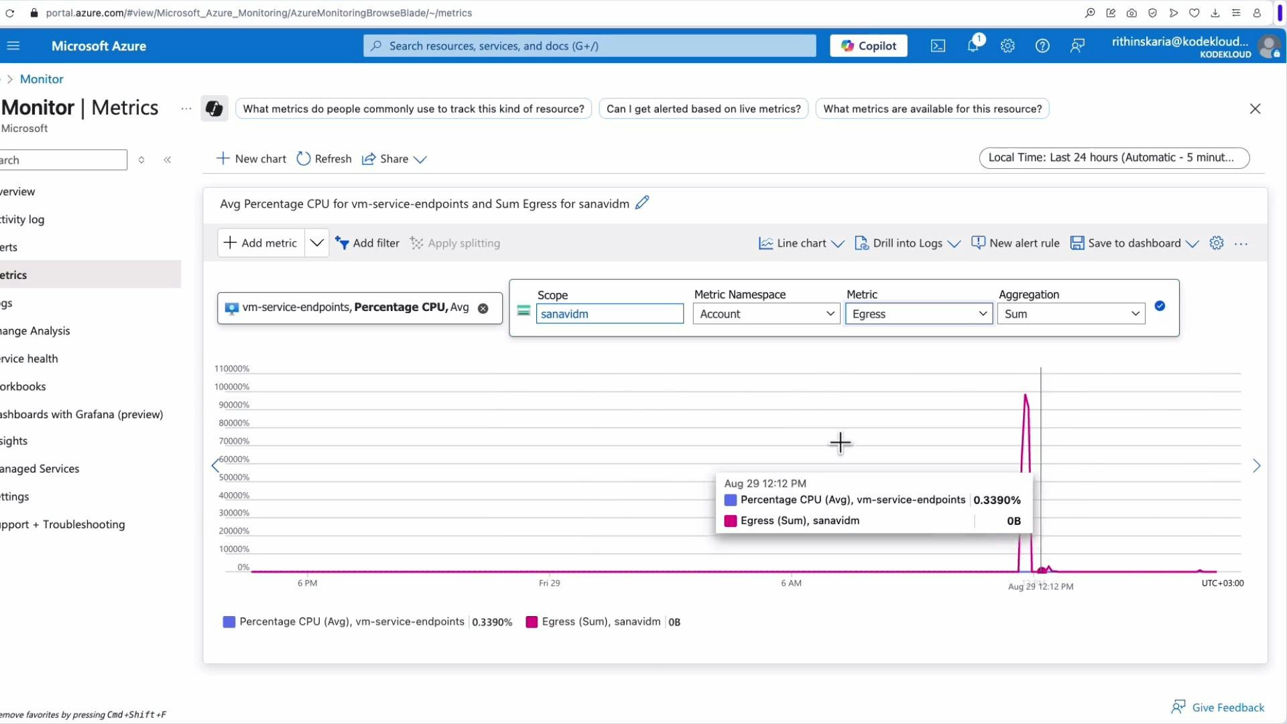Open Copilot from the top bar
The height and width of the screenshot is (724, 1287).
click(x=867, y=46)
